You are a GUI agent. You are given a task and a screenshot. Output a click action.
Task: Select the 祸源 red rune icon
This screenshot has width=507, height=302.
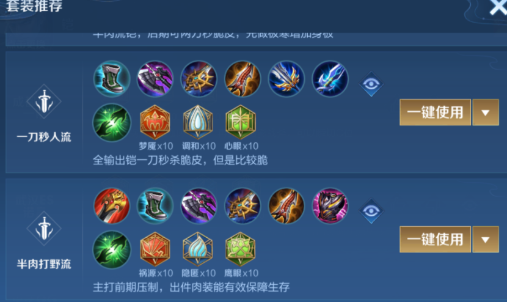click(155, 249)
